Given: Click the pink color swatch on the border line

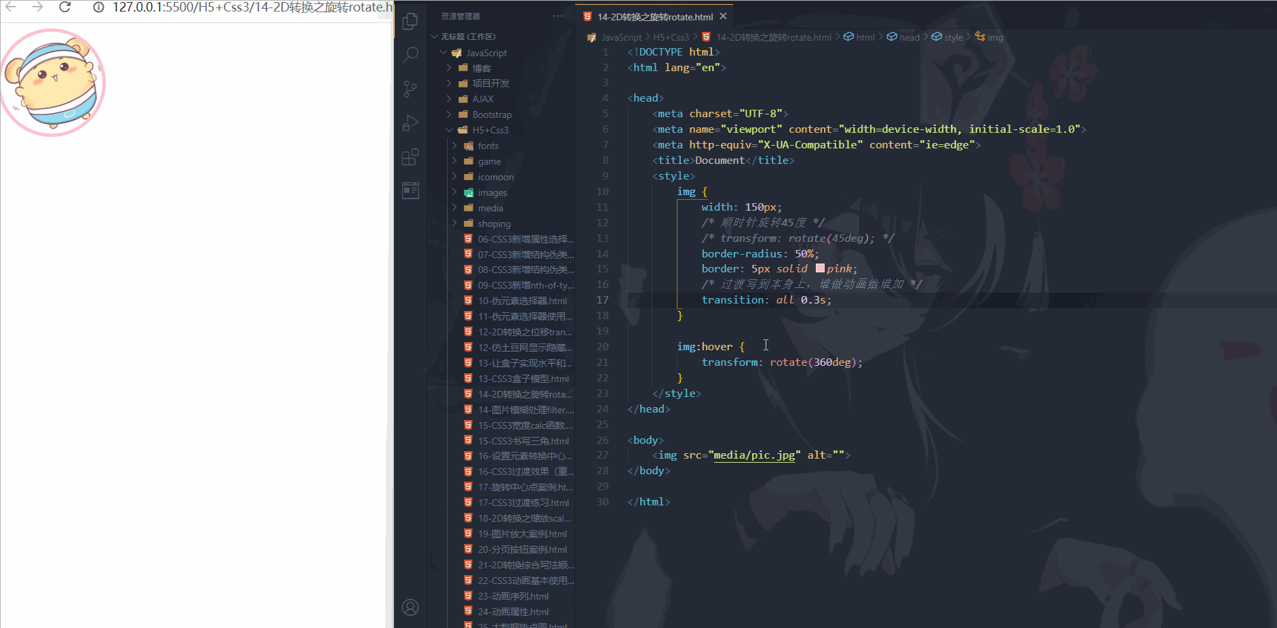Looking at the screenshot, I should pos(820,268).
